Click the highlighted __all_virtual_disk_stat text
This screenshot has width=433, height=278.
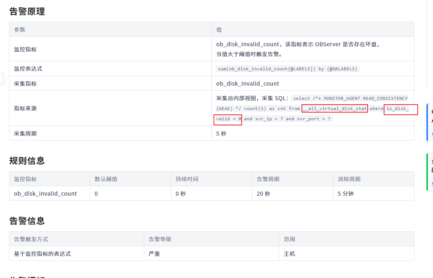coord(334,109)
